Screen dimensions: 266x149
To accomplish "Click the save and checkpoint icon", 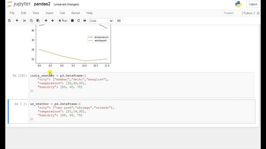I will pyautogui.click(x=9, y=21).
